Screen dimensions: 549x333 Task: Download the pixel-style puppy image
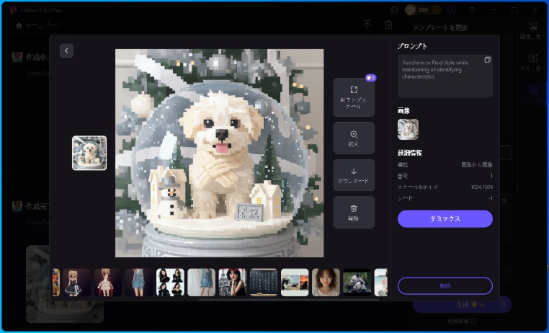pos(353,175)
